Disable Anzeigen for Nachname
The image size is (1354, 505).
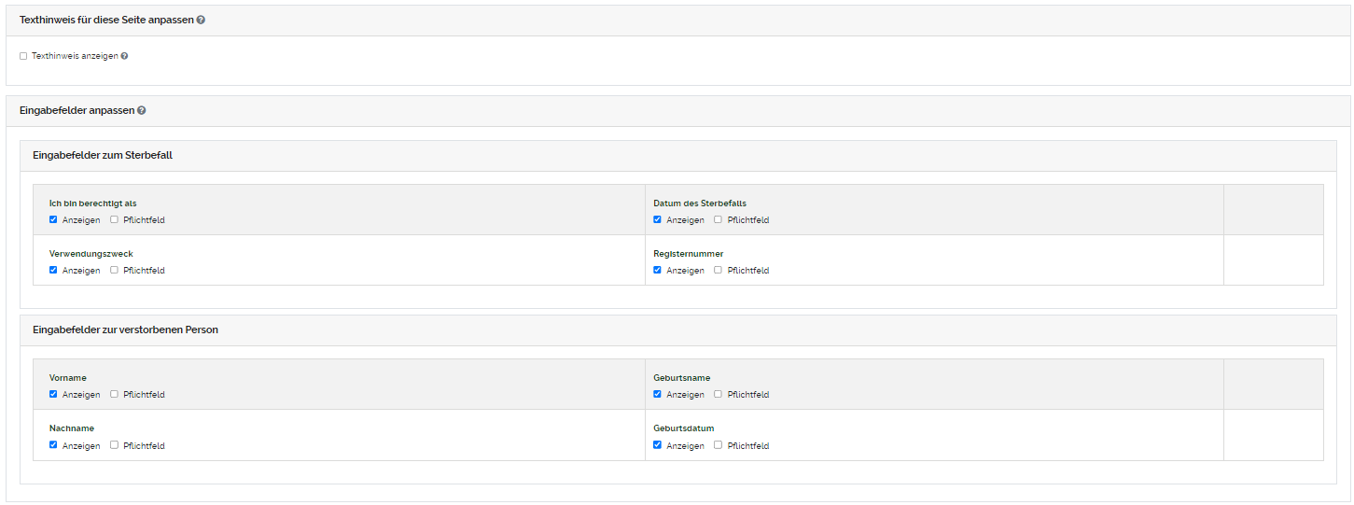(53, 444)
